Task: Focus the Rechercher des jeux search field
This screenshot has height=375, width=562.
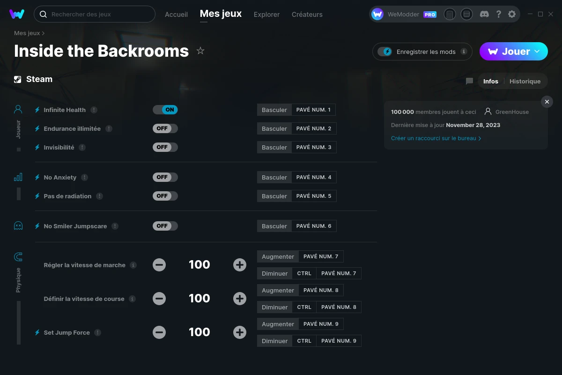Action: pyautogui.click(x=95, y=14)
